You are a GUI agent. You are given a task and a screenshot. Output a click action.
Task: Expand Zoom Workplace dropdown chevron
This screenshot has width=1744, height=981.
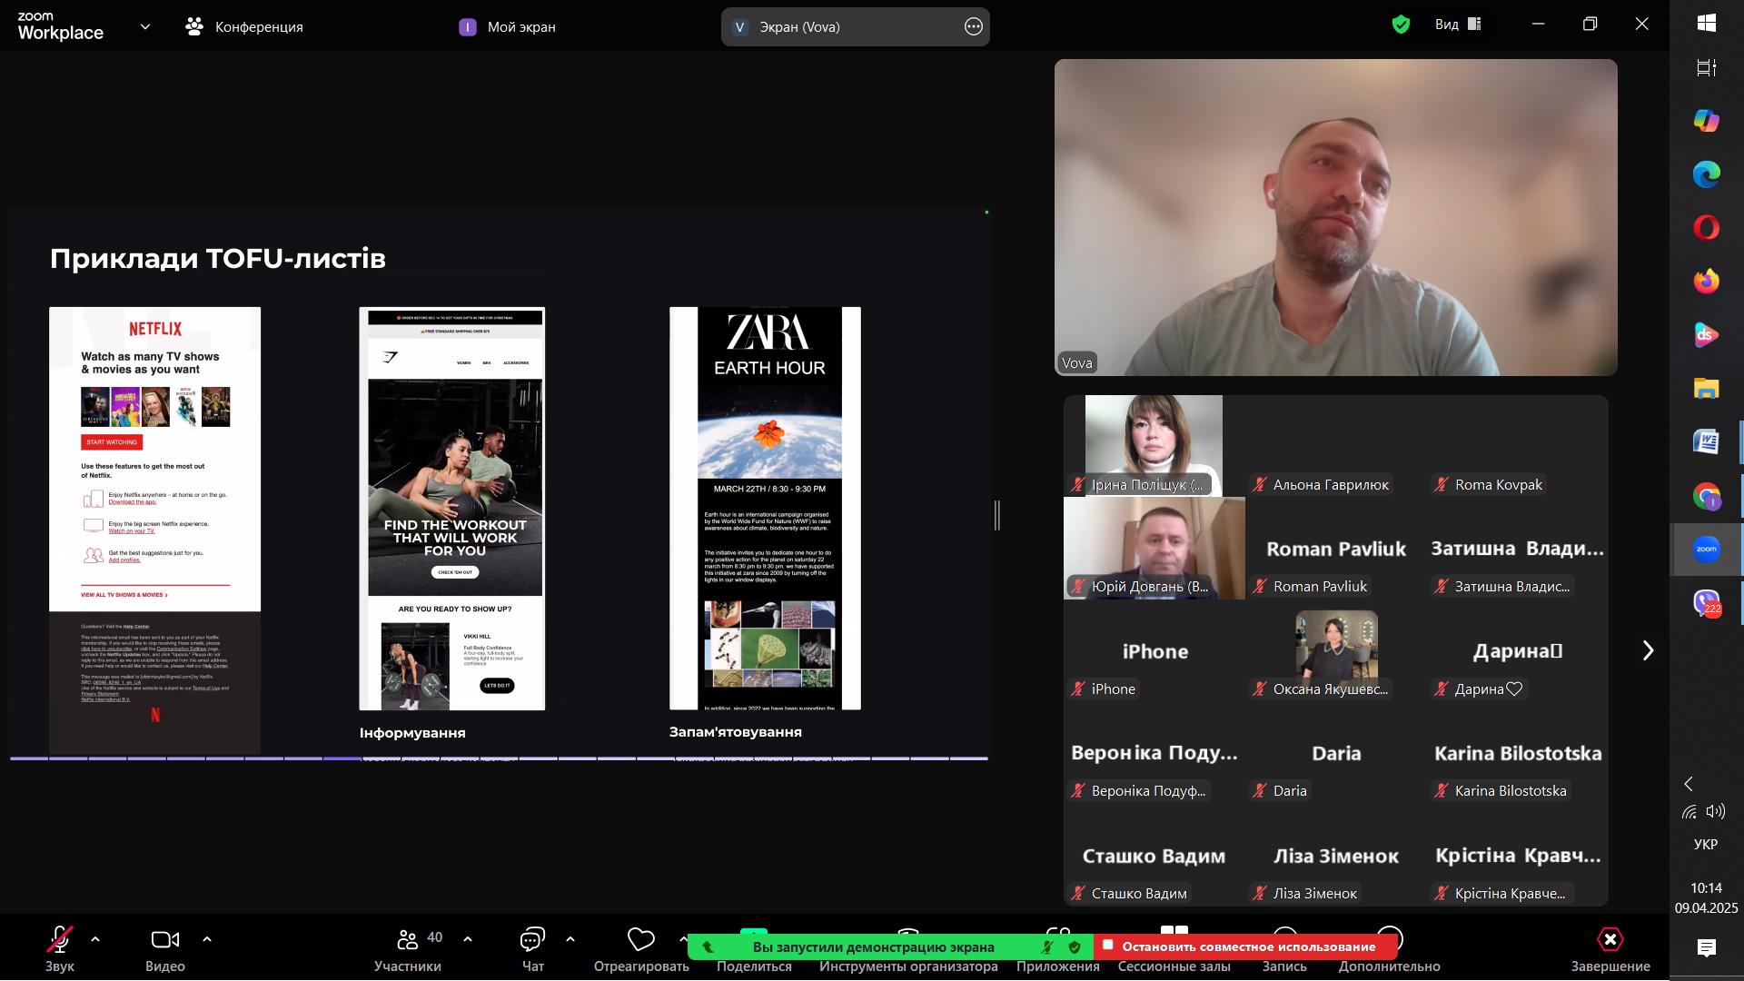[x=145, y=26]
